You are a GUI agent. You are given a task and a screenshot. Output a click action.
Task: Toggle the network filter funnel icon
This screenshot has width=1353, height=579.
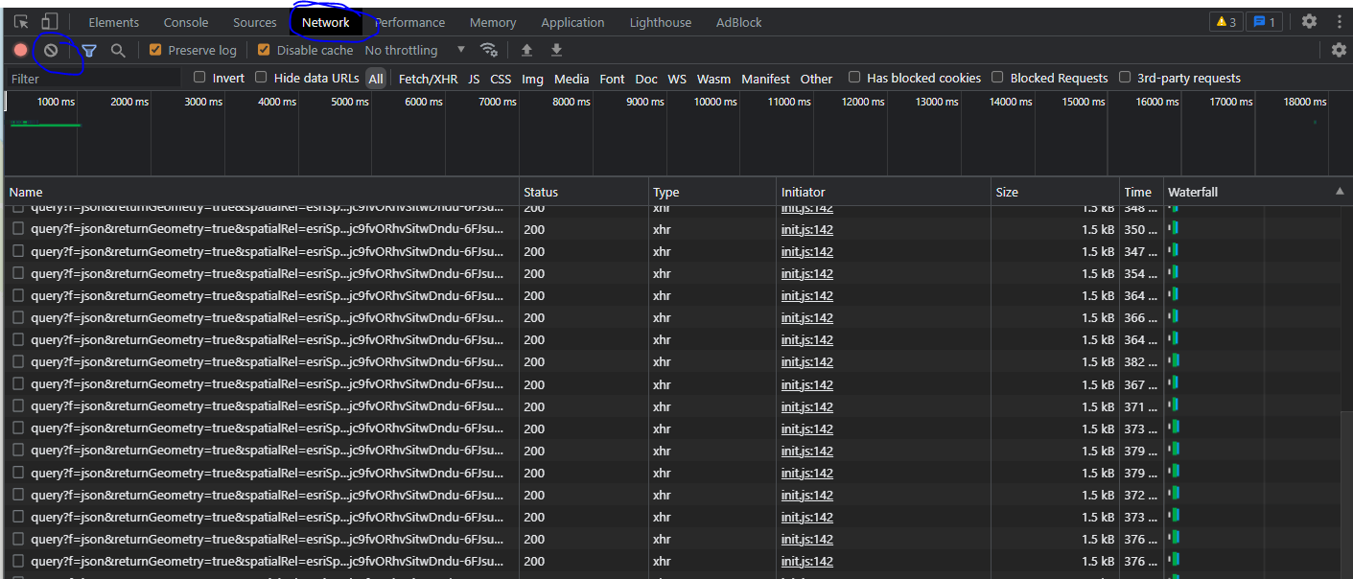click(x=88, y=51)
